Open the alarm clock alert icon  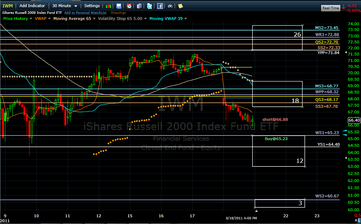click(129, 6)
